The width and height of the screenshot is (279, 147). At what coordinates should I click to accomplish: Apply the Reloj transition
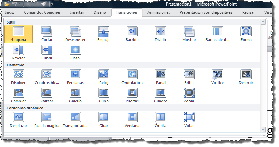104,77
